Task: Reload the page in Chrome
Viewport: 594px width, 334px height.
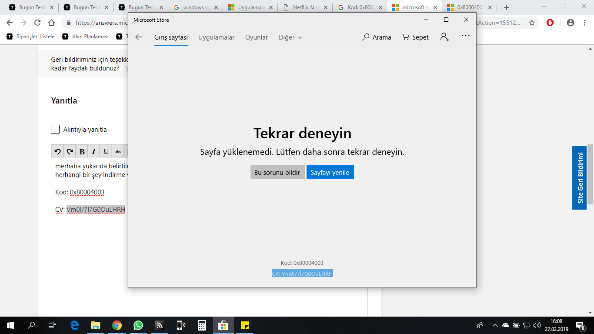Action: coord(37,23)
